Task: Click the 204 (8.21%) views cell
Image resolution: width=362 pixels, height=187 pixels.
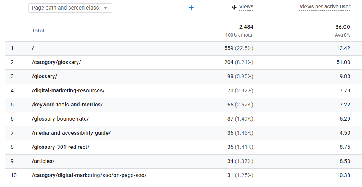Action: pyautogui.click(x=239, y=63)
